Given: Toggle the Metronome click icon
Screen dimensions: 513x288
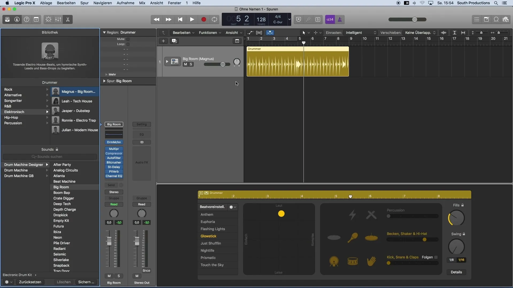Looking at the screenshot, I should [x=340, y=19].
